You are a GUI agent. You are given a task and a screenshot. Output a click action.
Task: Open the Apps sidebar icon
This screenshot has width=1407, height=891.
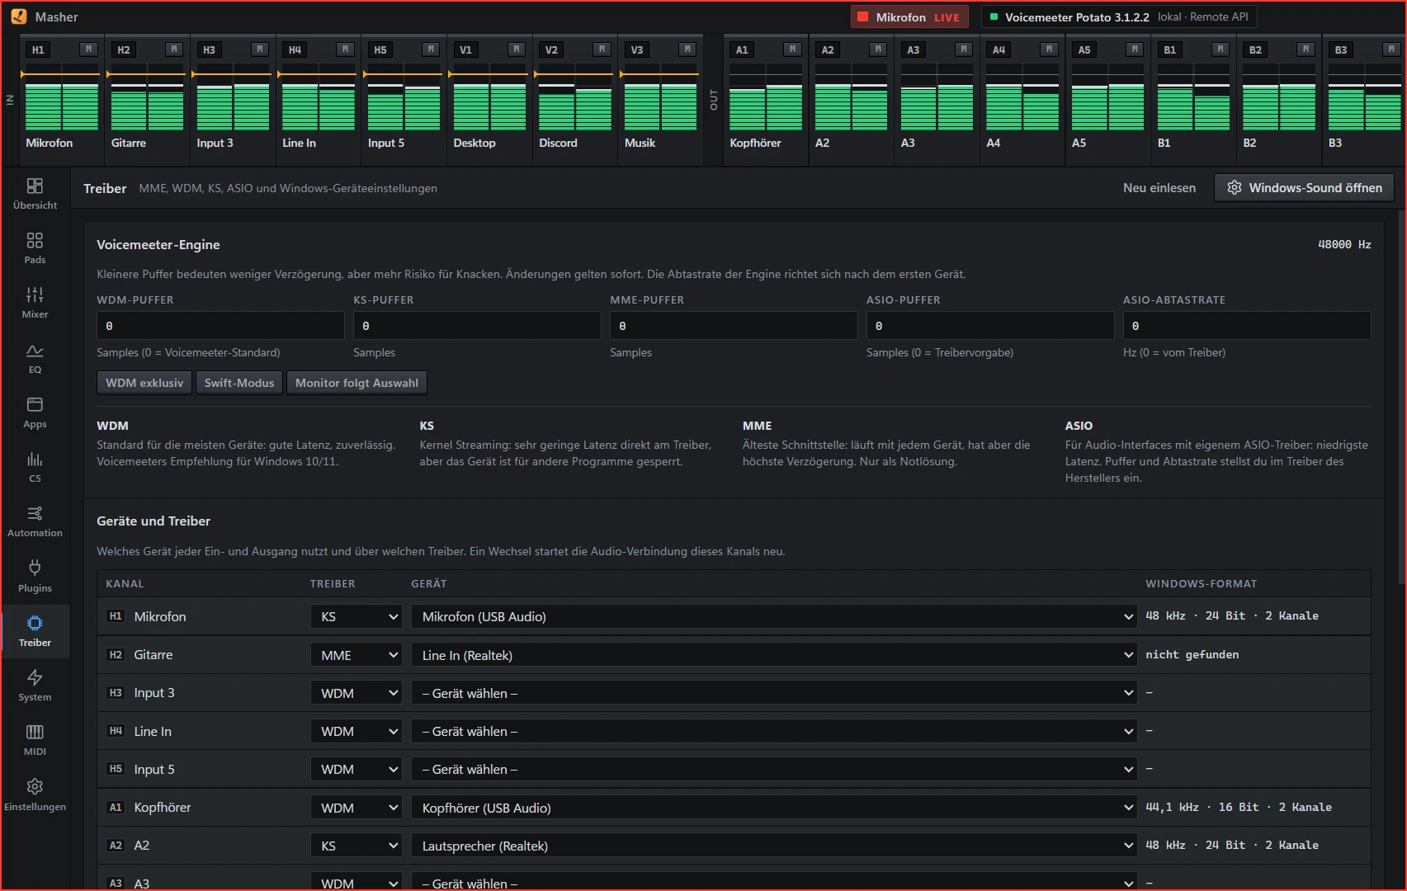[x=35, y=412]
